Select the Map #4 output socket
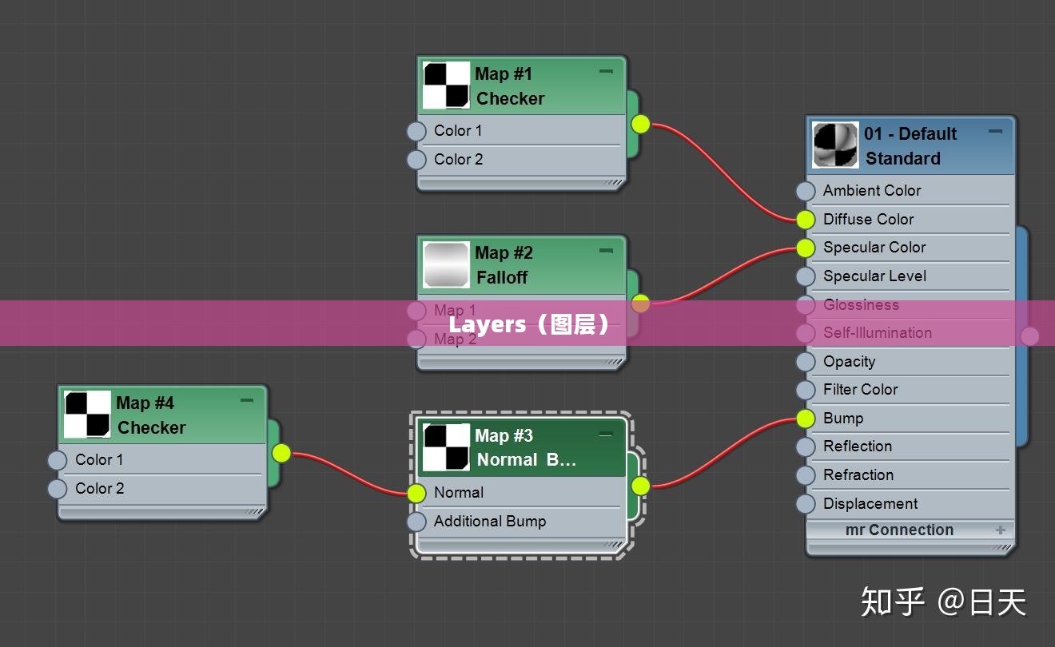The width and height of the screenshot is (1055, 647). point(282,453)
